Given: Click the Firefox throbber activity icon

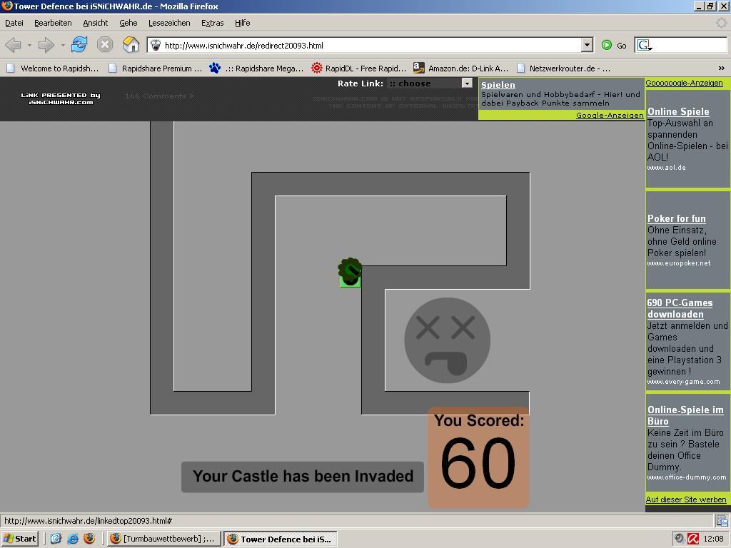Looking at the screenshot, I should point(722,23).
